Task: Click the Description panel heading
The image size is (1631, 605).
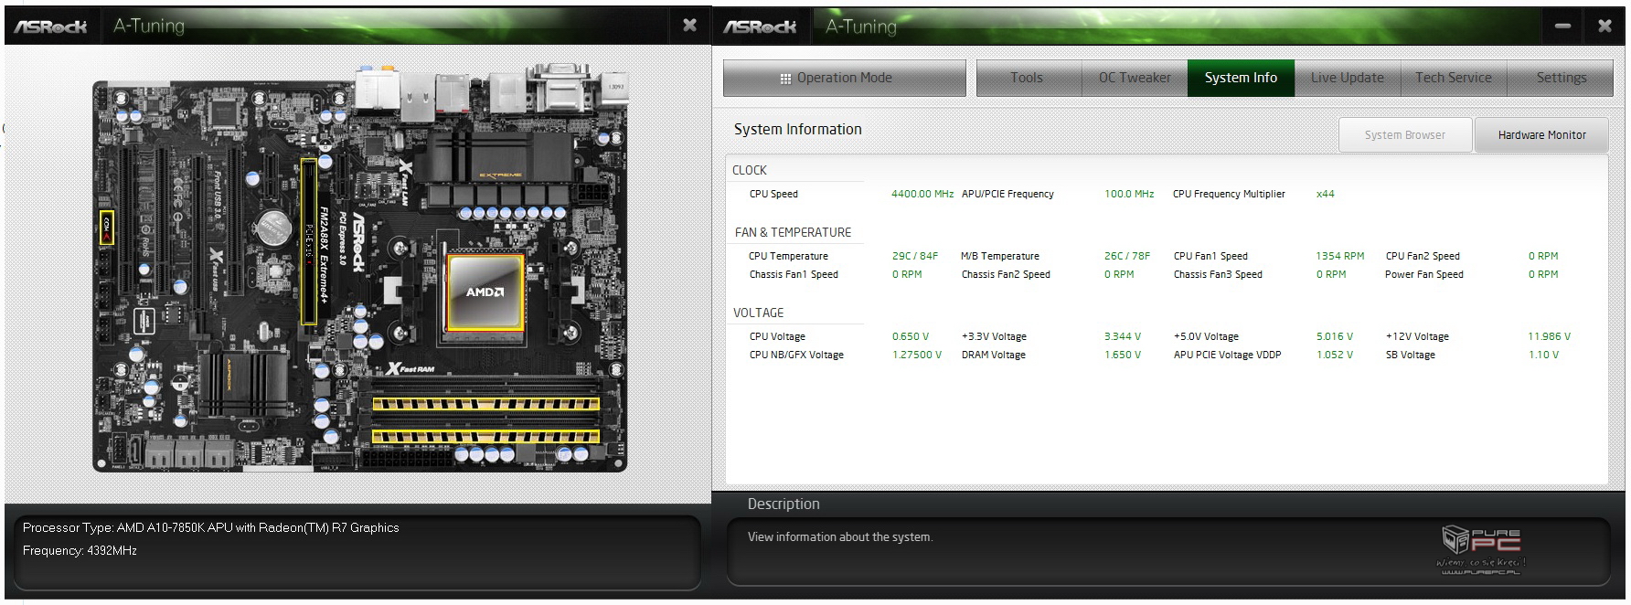Action: tap(784, 504)
